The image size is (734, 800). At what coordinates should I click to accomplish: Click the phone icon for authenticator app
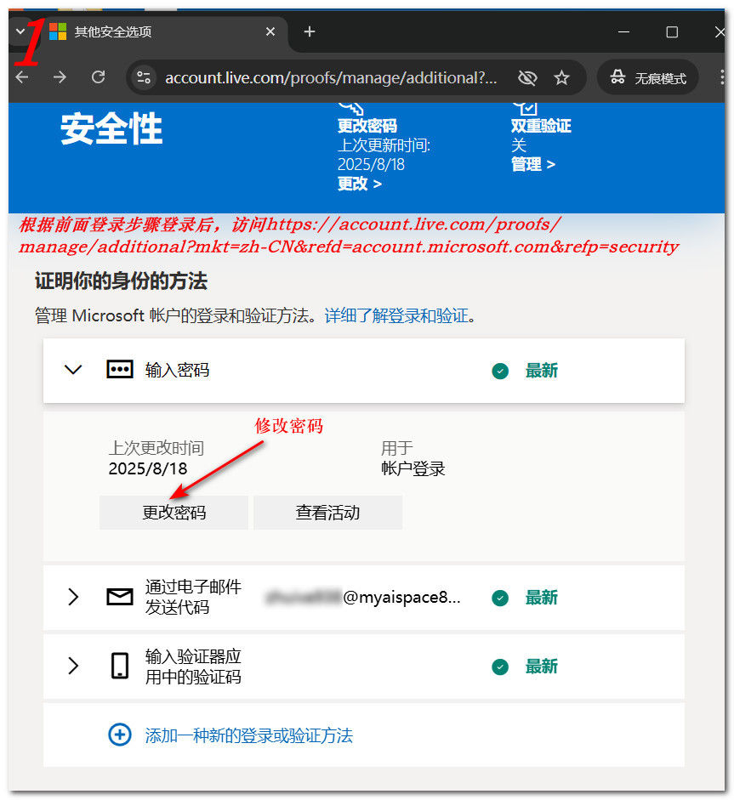pos(120,666)
